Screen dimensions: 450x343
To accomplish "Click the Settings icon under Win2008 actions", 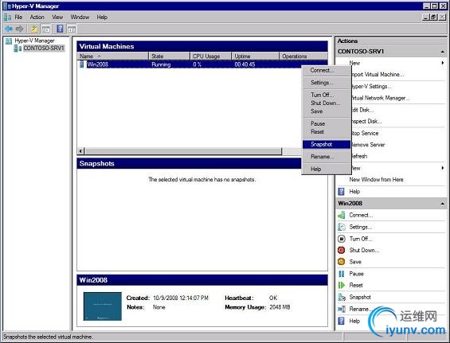I will (342, 227).
